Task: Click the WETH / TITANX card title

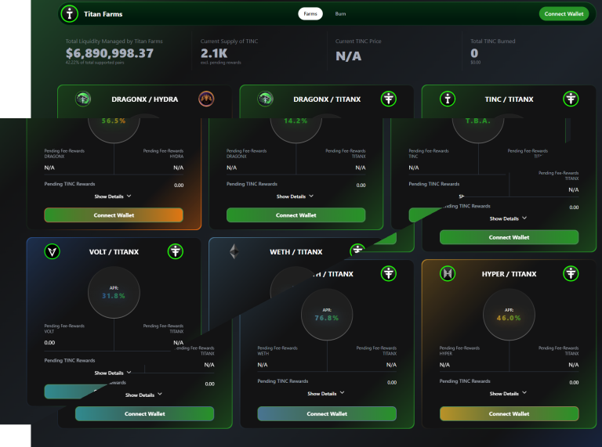Action: click(296, 252)
